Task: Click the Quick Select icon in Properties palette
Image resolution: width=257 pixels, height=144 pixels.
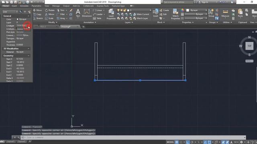Action: click(x=29, y=12)
